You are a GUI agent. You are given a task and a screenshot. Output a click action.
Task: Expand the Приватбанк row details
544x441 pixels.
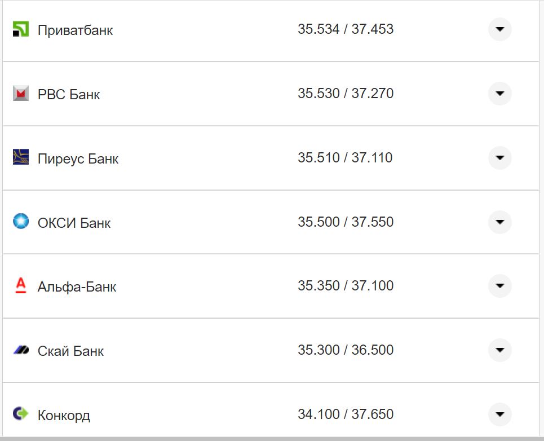[499, 29]
